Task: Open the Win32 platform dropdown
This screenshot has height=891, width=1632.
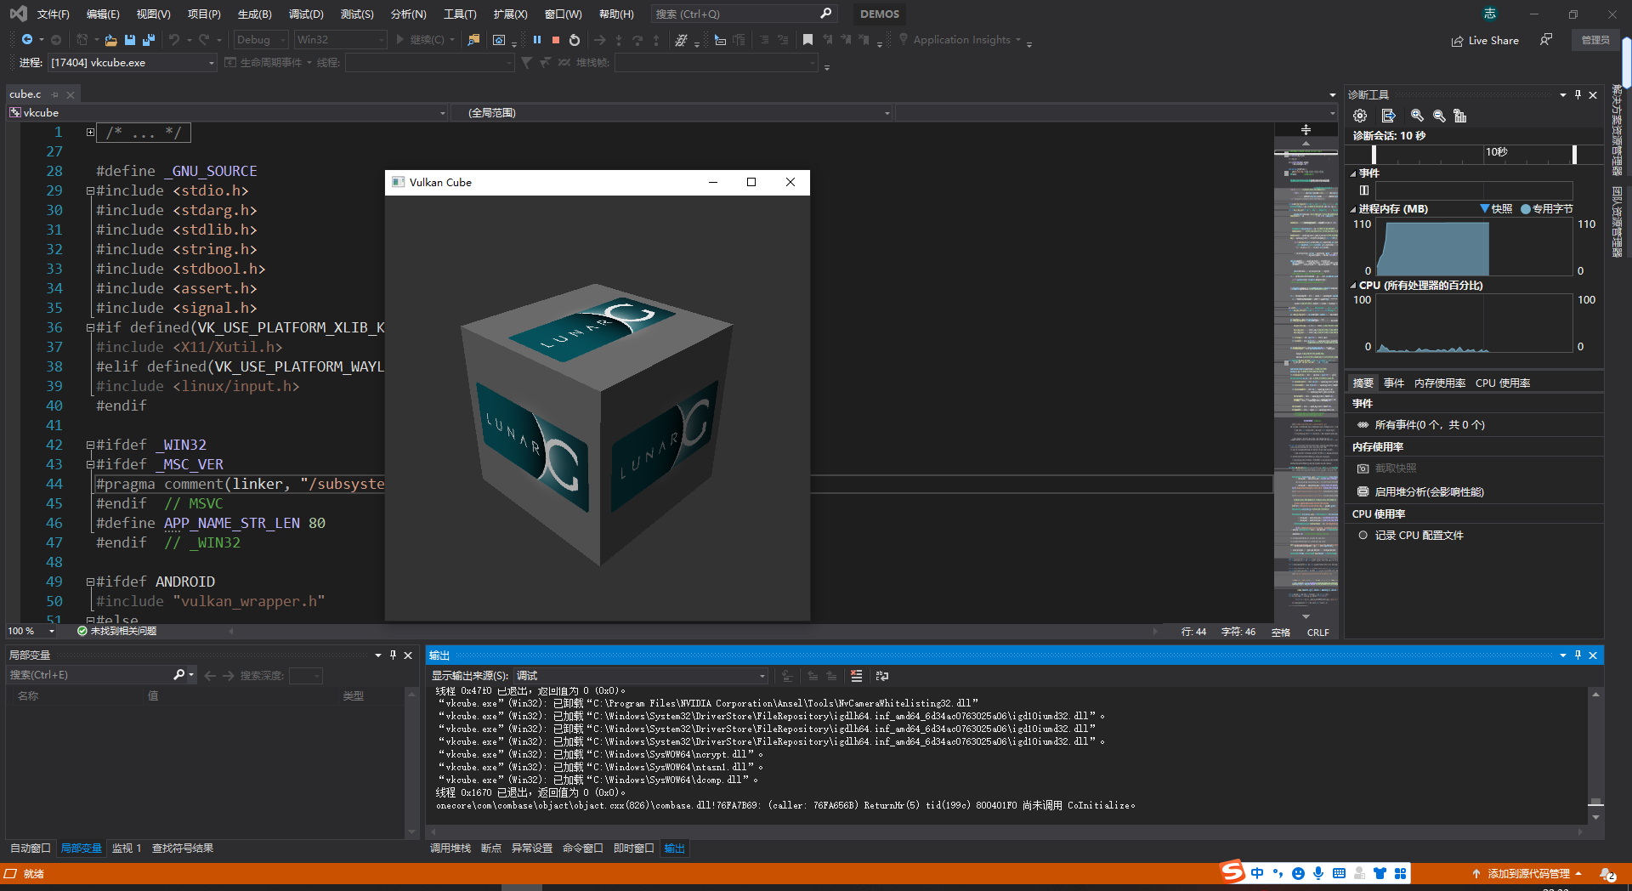Action: click(x=340, y=40)
